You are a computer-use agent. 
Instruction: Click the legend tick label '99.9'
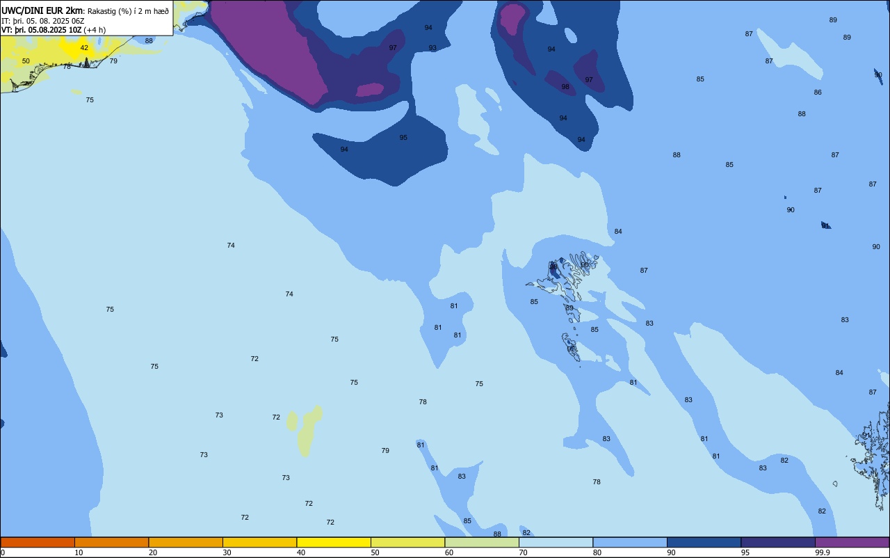[x=823, y=552]
